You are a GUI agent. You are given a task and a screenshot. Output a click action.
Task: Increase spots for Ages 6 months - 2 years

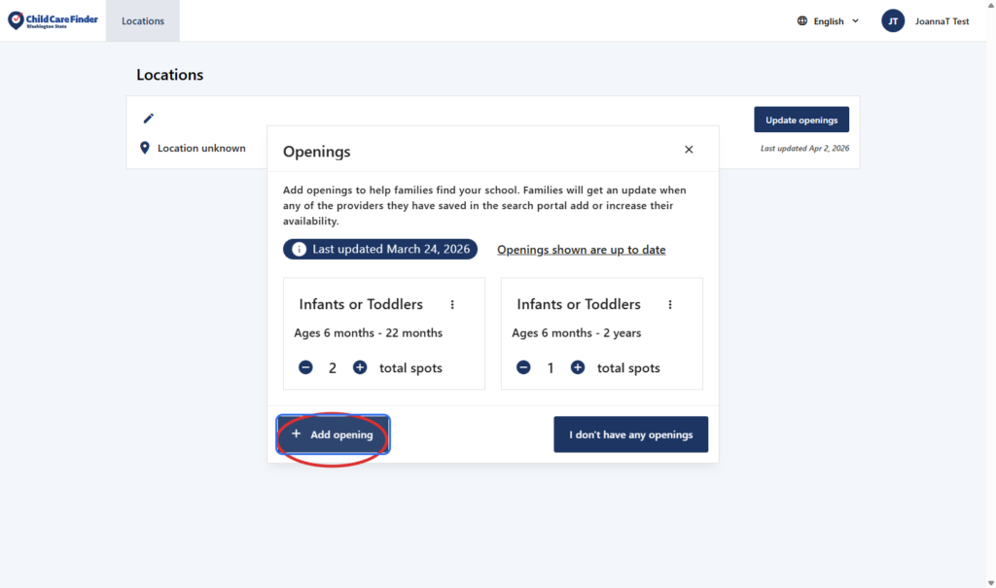(x=578, y=367)
